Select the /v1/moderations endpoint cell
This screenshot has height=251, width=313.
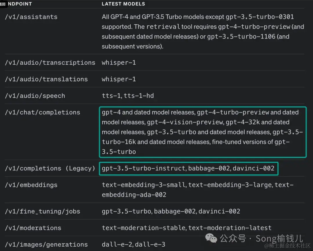click(x=33, y=228)
